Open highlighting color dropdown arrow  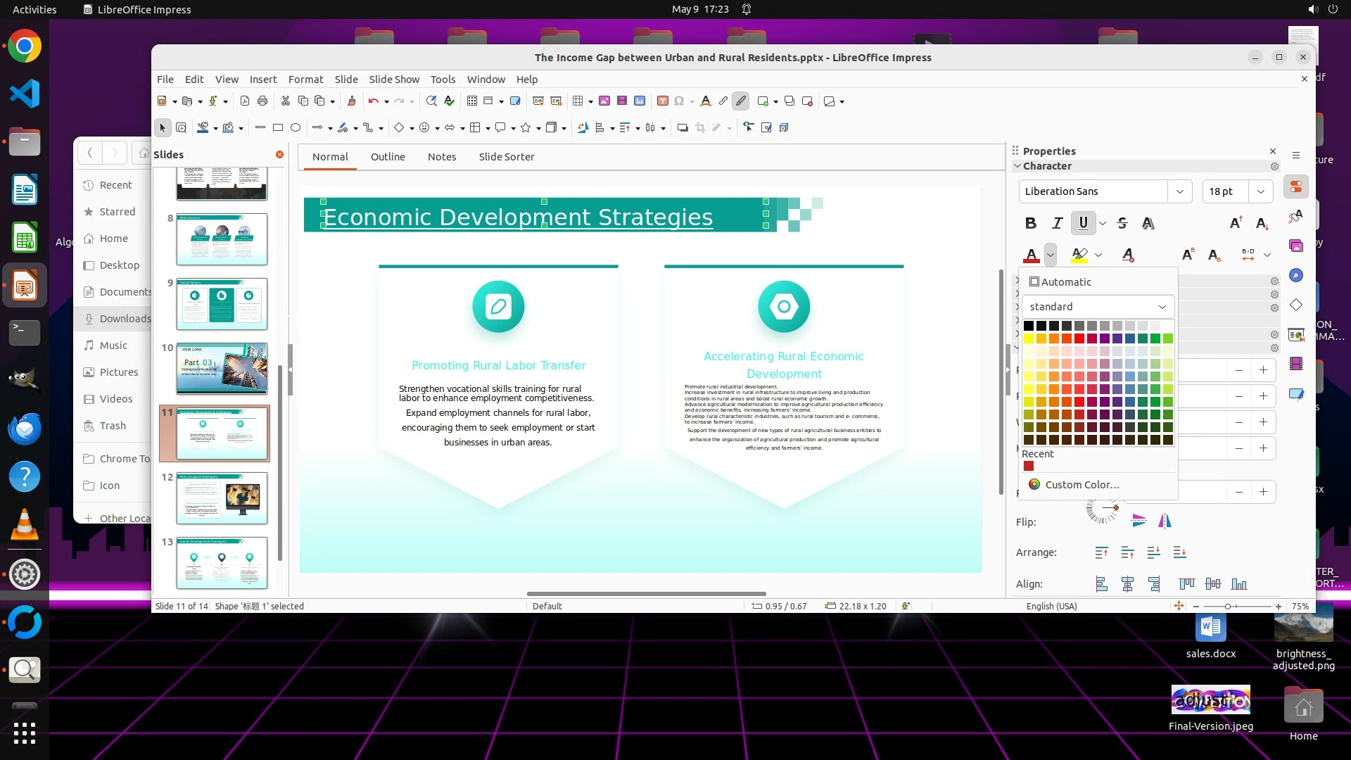(1098, 255)
